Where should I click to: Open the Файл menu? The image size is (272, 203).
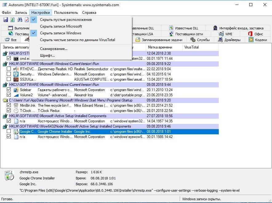pyautogui.click(x=6, y=13)
